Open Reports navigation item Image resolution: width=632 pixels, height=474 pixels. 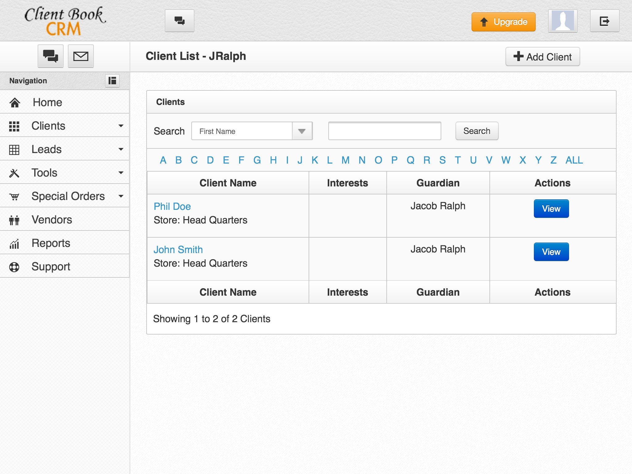(64, 243)
